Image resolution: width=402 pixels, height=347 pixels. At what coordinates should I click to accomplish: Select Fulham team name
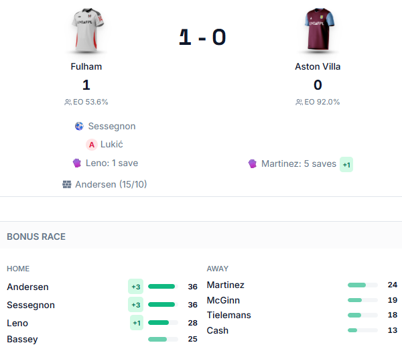[x=86, y=66]
